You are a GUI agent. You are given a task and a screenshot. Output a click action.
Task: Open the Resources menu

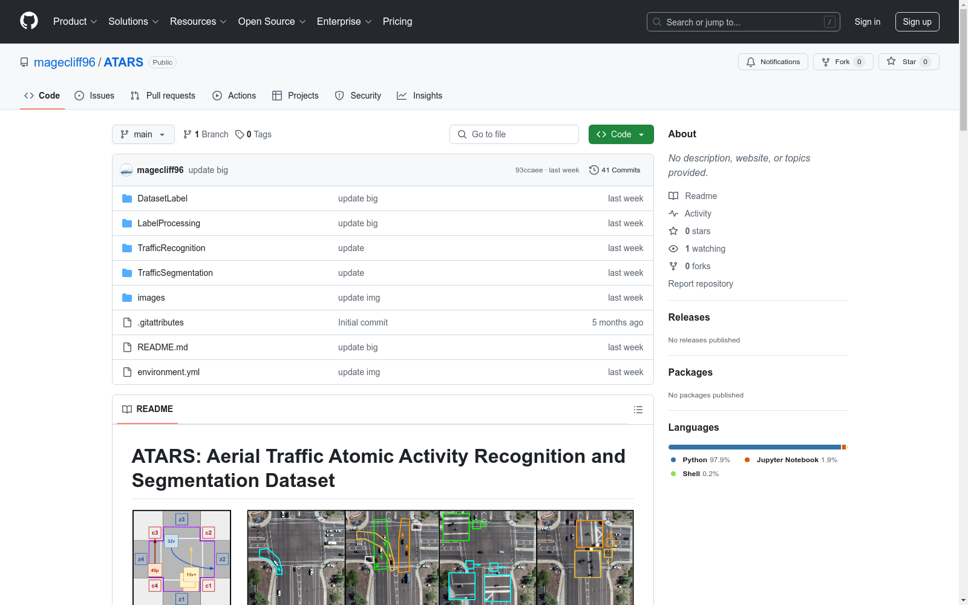coord(198,22)
